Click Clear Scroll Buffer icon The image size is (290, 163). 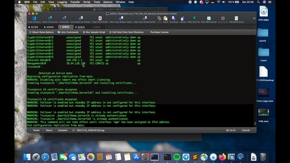click(x=100, y=19)
